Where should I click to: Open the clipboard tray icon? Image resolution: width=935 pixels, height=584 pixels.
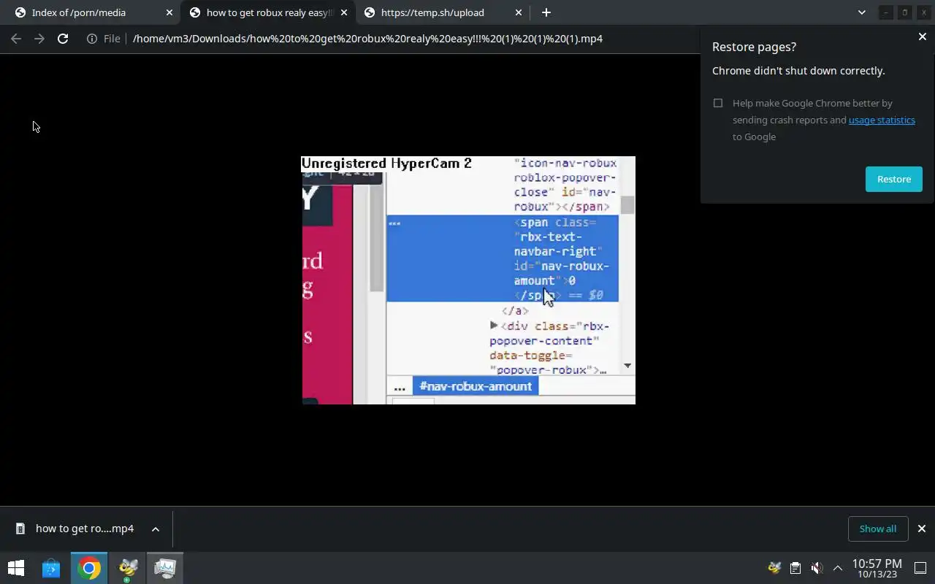795,568
